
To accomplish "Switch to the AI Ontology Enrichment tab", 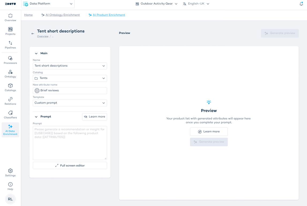I will [x=62, y=15].
